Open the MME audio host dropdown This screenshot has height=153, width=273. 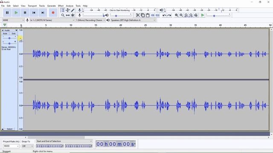click(13, 20)
